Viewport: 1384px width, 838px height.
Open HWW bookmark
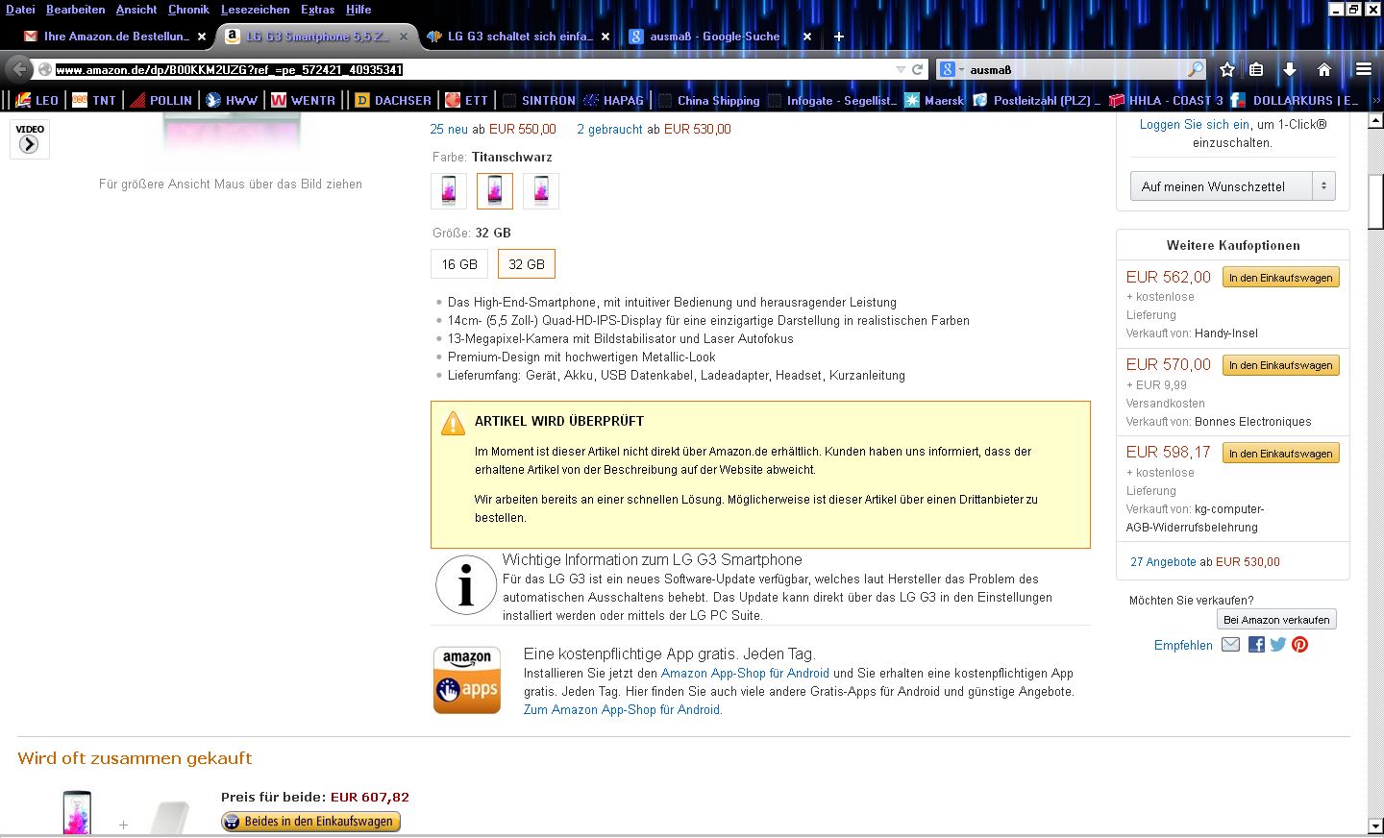tap(232, 100)
